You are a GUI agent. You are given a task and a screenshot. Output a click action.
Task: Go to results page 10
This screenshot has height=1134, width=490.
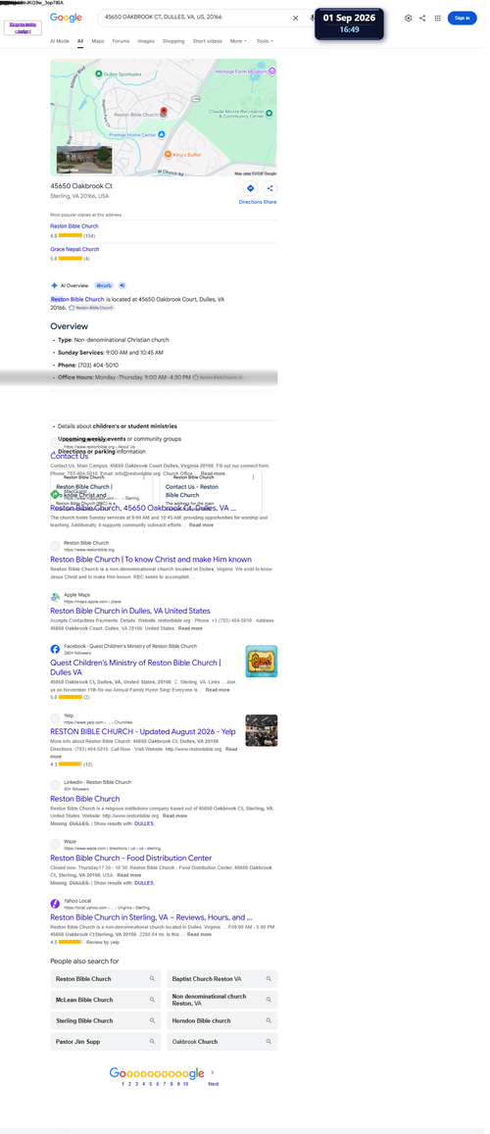[186, 1084]
